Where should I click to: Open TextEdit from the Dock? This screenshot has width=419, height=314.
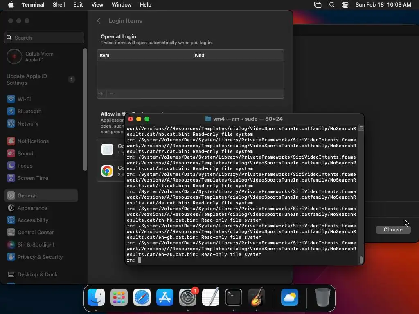point(211,297)
